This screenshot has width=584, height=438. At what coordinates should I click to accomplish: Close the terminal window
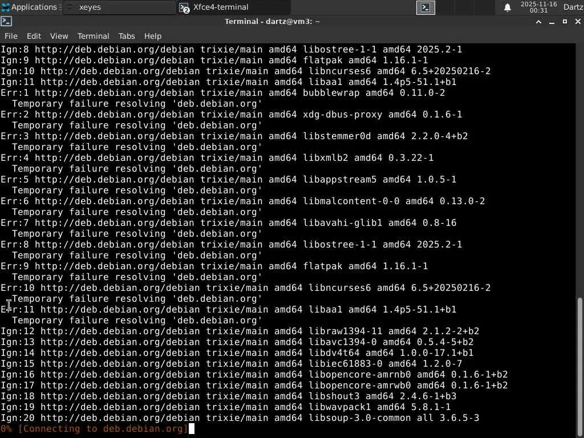[578, 22]
